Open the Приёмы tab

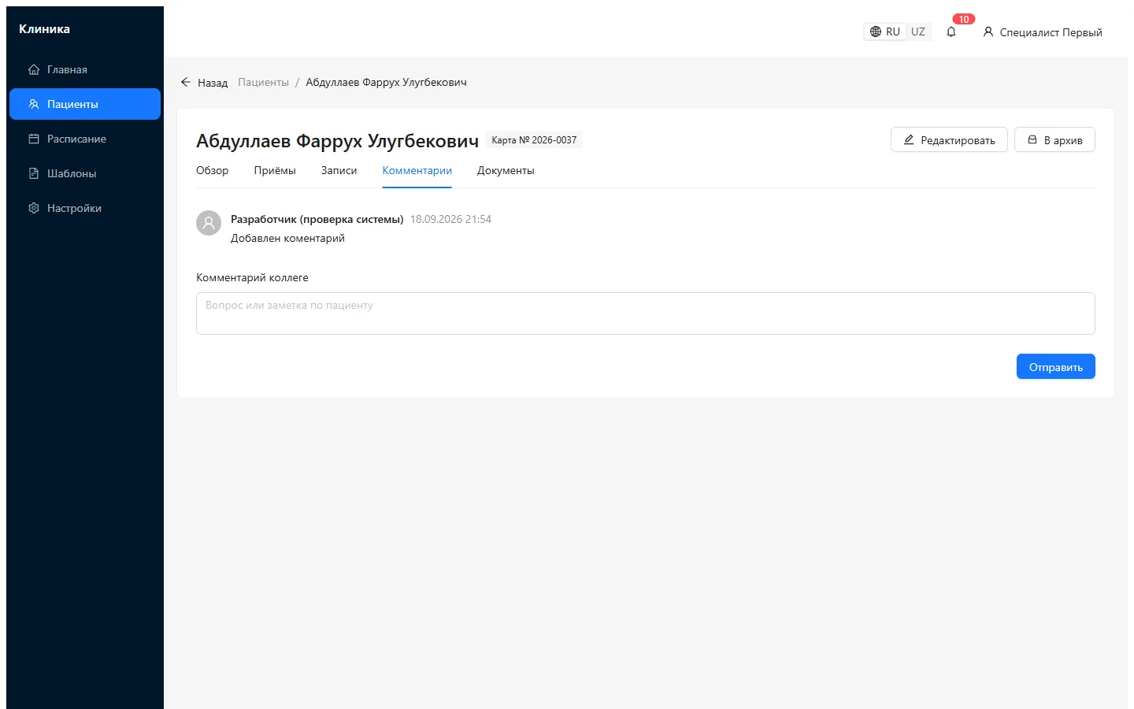(x=275, y=170)
